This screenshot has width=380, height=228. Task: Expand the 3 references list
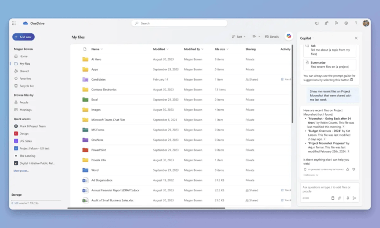(x=311, y=175)
